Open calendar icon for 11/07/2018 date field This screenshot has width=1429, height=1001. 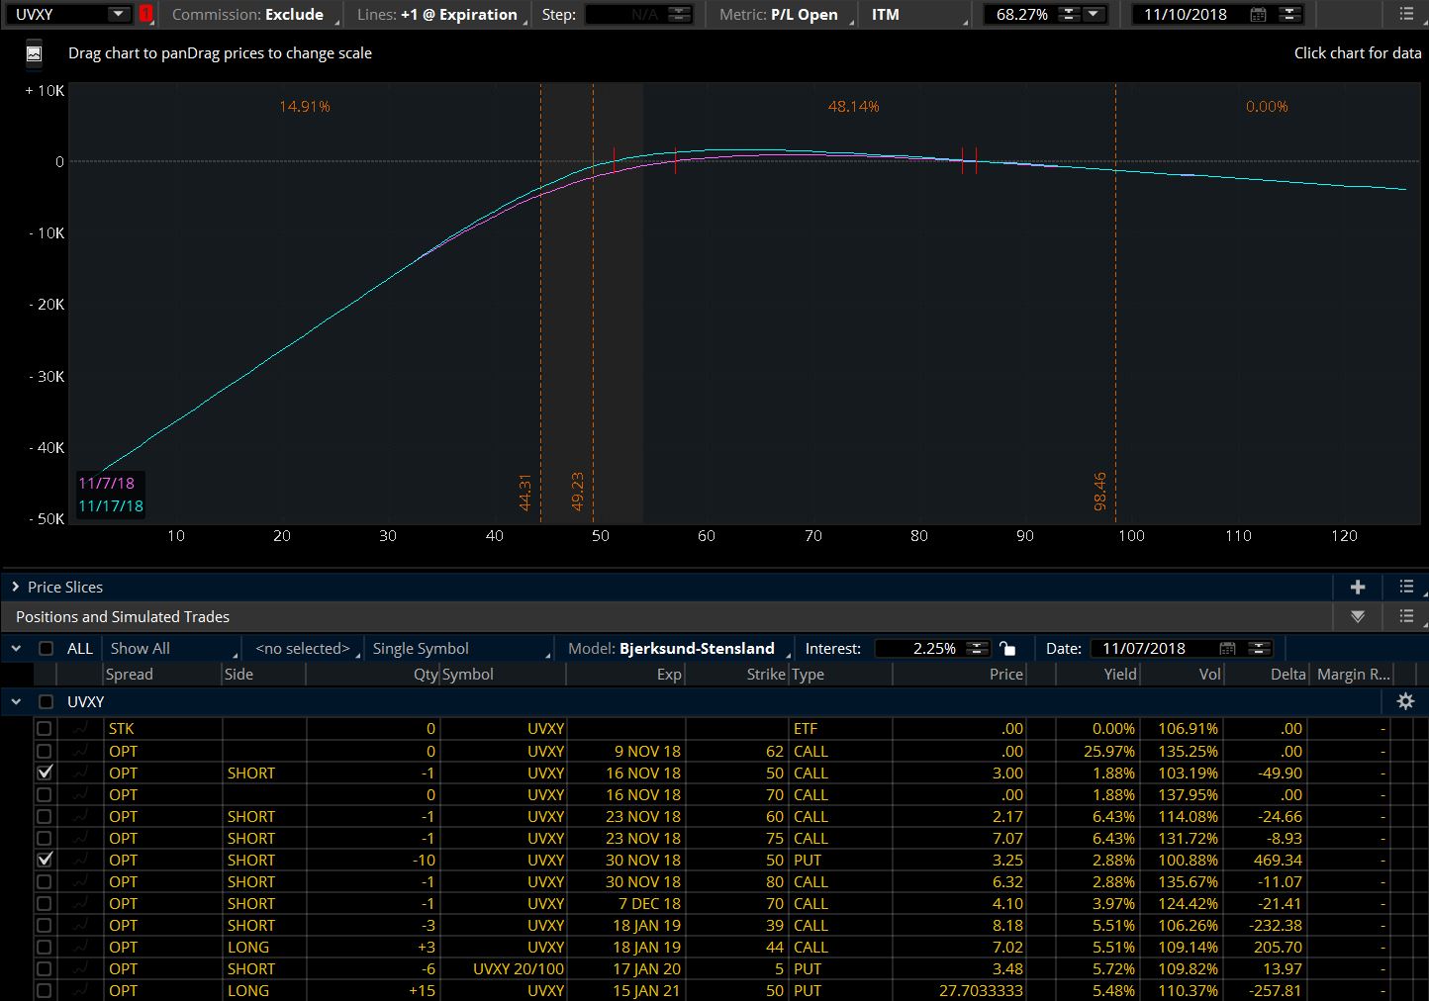pyautogui.click(x=1228, y=649)
